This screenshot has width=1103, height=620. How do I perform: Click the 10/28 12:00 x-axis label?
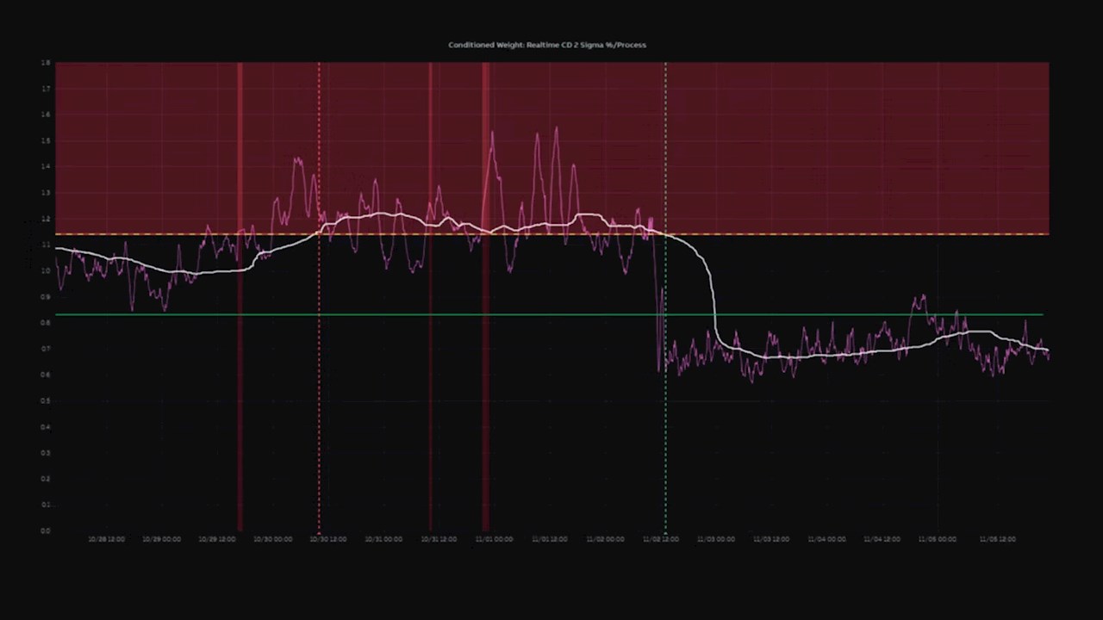pos(106,539)
